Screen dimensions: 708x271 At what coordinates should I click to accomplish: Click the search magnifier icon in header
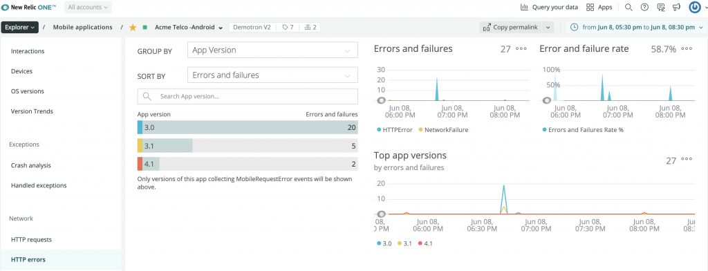pyautogui.click(x=628, y=7)
